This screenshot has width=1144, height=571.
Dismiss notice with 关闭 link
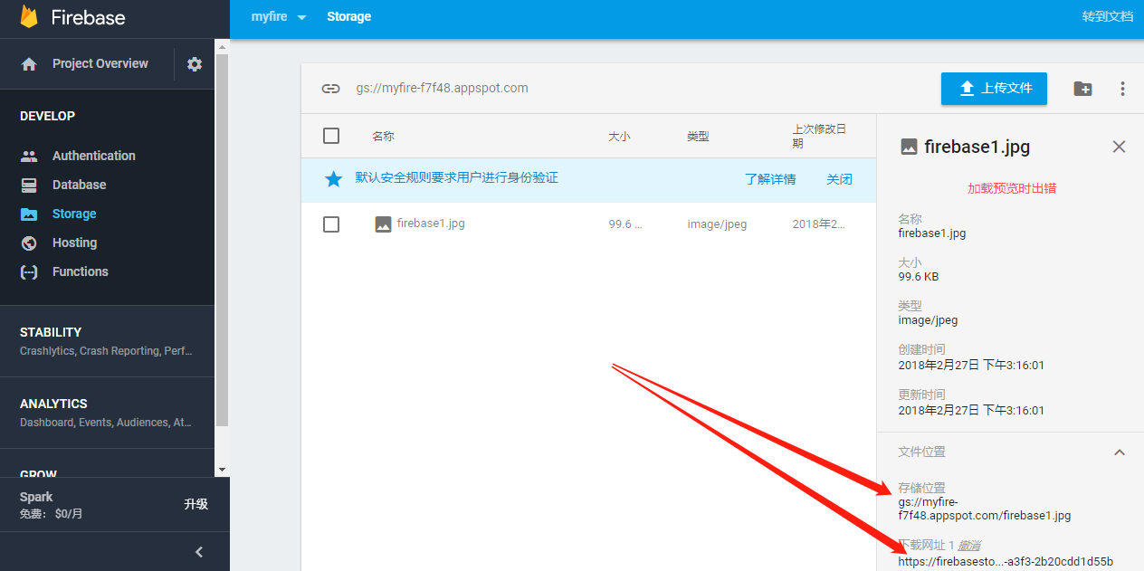pos(839,179)
